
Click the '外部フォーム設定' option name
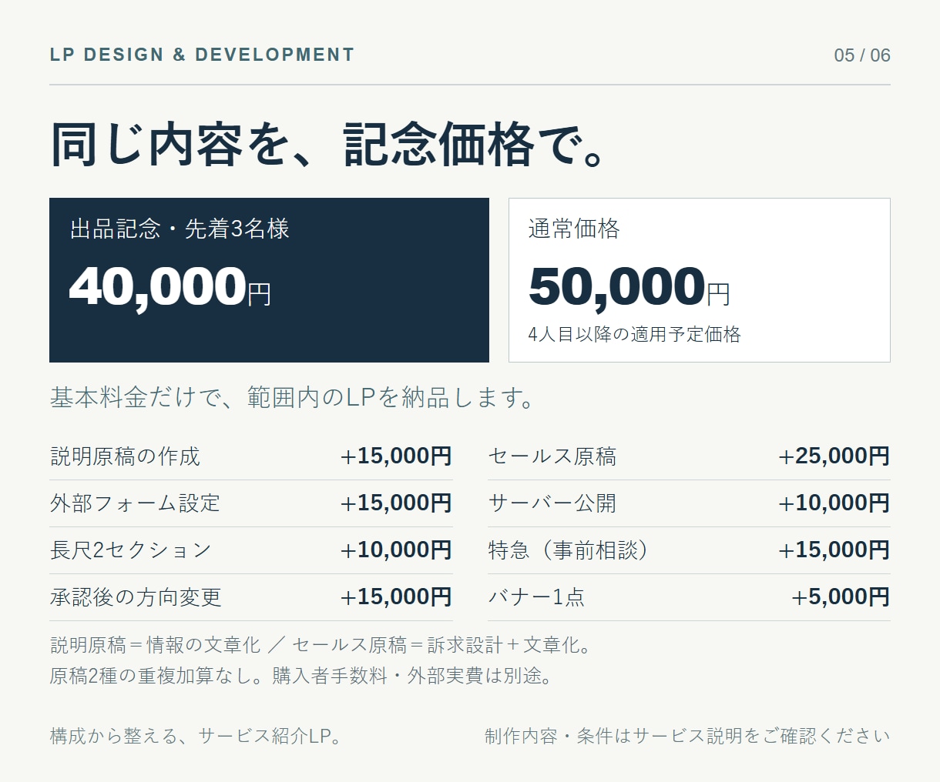[135, 503]
